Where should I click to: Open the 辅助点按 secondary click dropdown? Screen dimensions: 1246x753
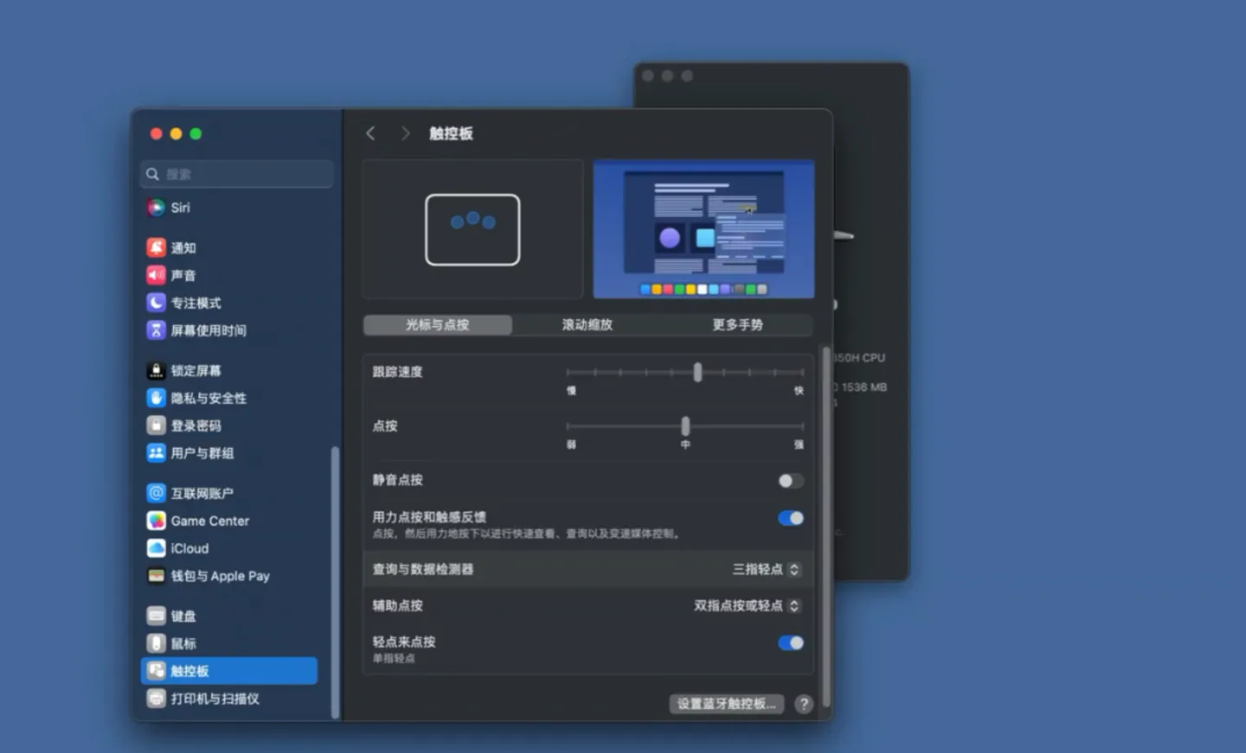(x=749, y=606)
